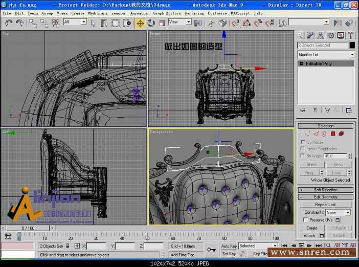
Task: Toggle Window/Crossing selection mode icon
Action: pyautogui.click(x=127, y=23)
